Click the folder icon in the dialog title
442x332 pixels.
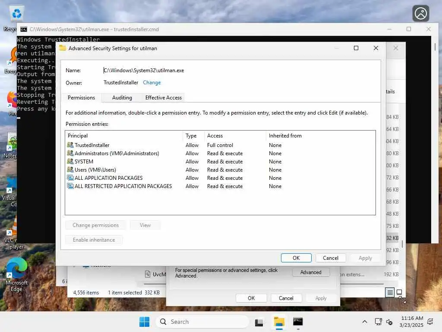coord(62,48)
